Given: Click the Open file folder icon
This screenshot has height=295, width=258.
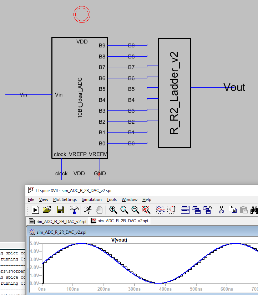Looking at the screenshot, I should coord(47,209).
